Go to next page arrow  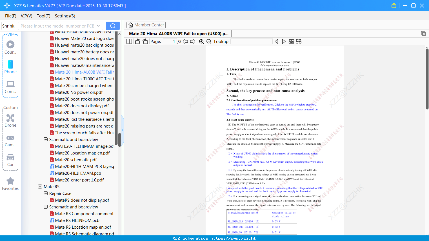(x=193, y=41)
